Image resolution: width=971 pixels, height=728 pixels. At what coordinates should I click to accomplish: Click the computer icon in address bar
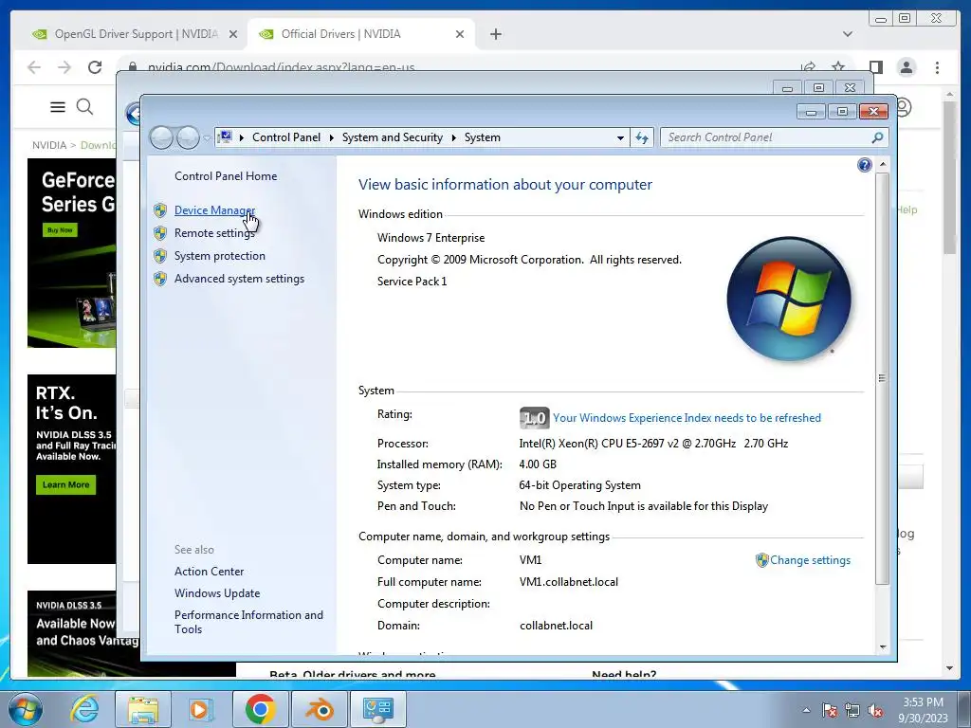click(x=226, y=136)
